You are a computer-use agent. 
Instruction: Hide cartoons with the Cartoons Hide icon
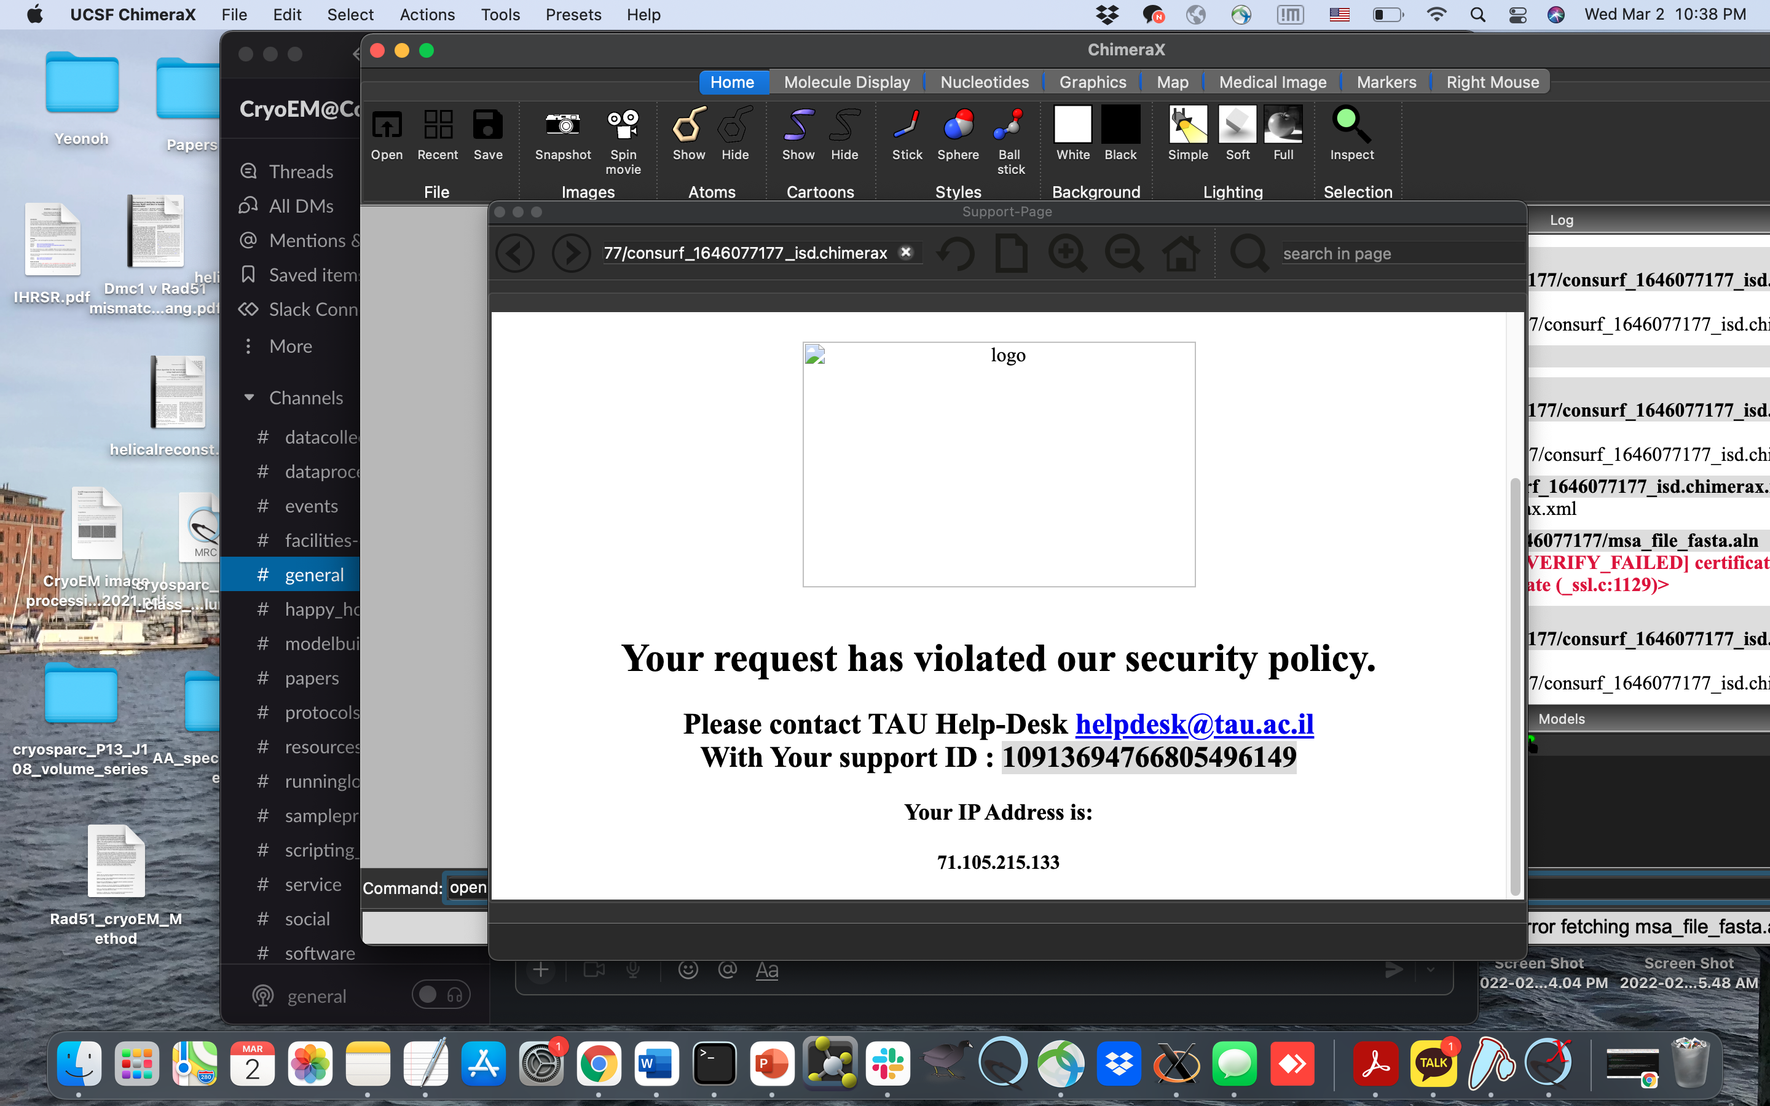click(844, 126)
